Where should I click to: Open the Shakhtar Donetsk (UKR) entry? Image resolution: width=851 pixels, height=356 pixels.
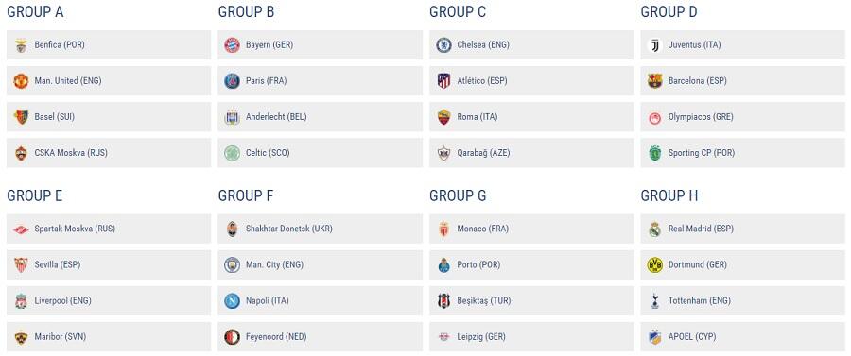tap(321, 229)
